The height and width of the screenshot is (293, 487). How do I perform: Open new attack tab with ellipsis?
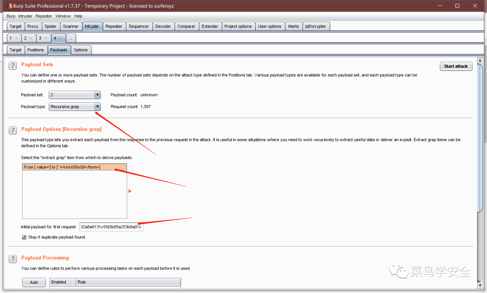(70, 38)
